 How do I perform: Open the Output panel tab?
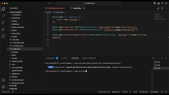pyautogui.click(x=64, y=58)
